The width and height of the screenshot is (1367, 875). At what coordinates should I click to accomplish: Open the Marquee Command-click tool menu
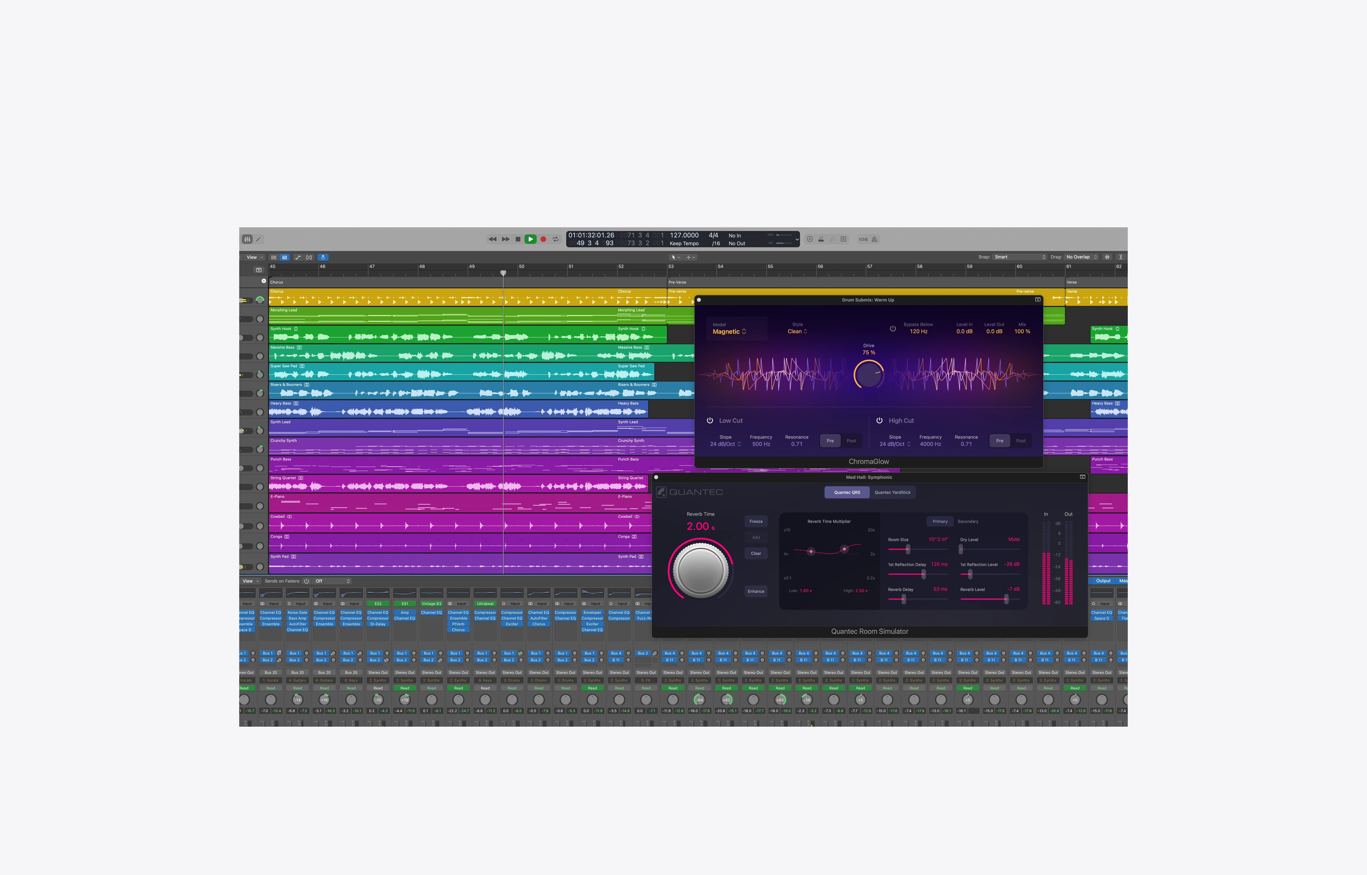coord(691,257)
